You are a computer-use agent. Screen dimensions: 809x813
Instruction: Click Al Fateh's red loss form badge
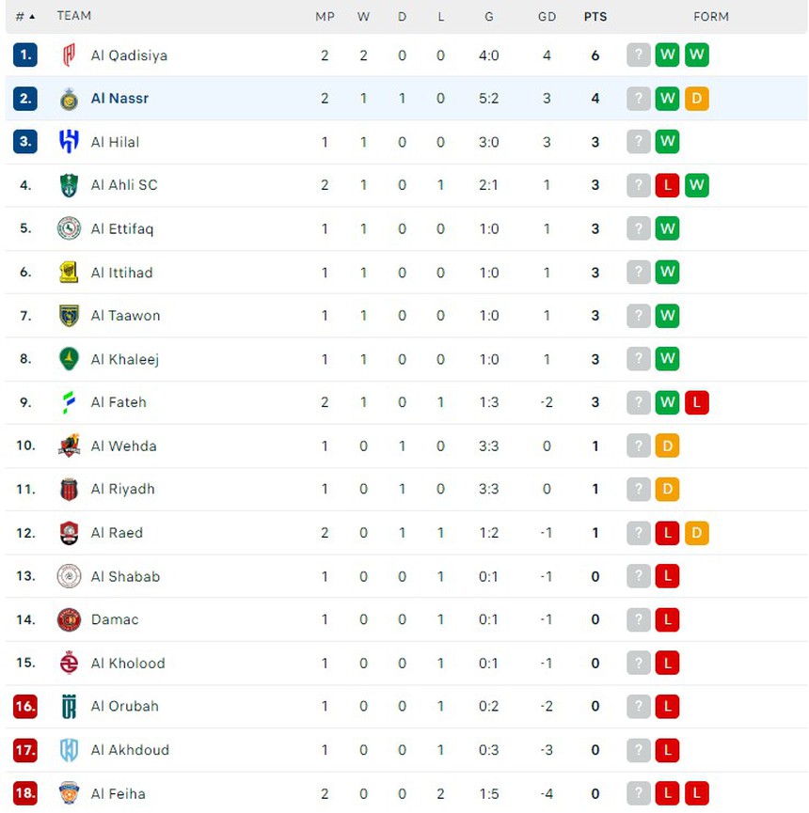pos(696,402)
